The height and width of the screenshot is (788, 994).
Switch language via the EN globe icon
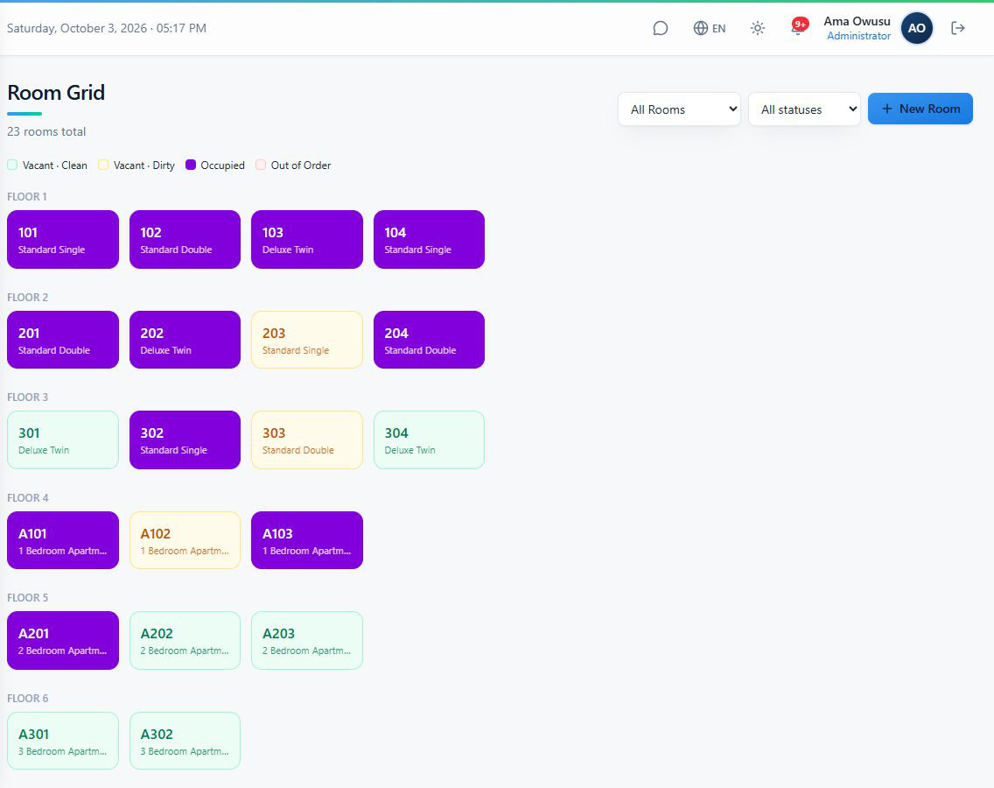point(710,28)
